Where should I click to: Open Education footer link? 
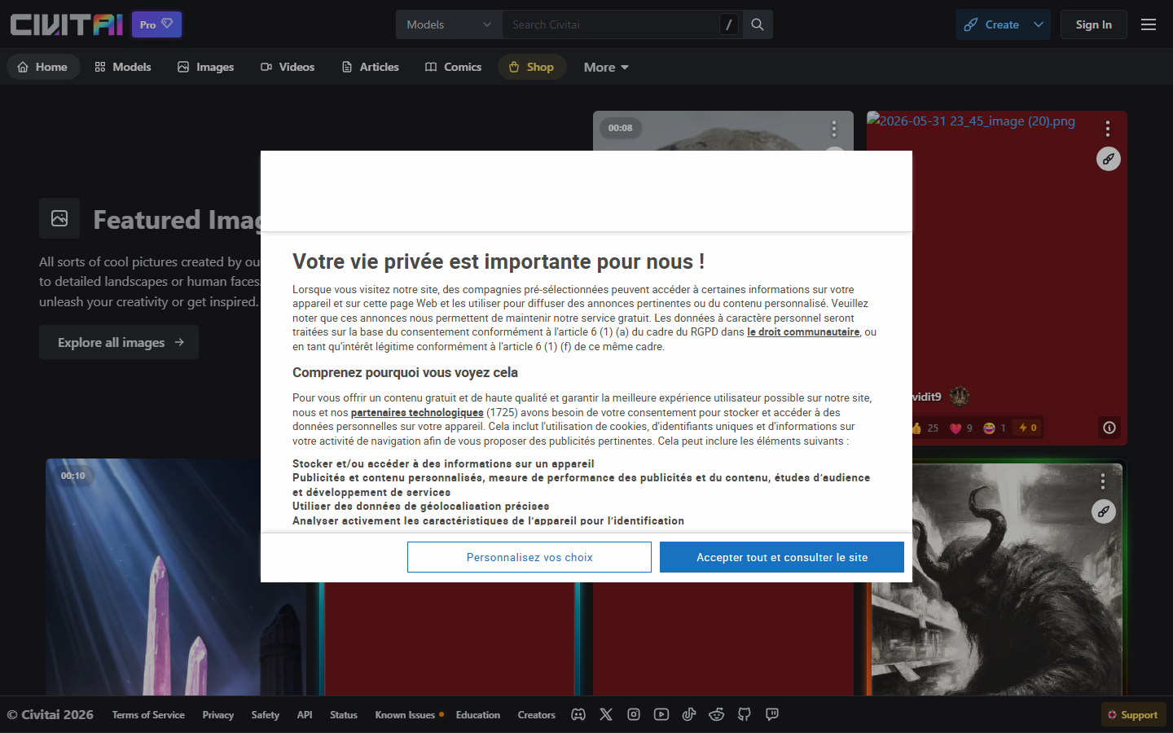pos(477,714)
